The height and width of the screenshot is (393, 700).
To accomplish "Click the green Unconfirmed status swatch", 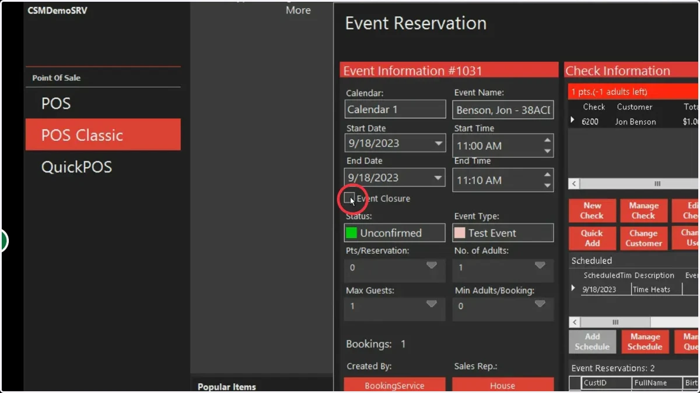I will coord(351,233).
